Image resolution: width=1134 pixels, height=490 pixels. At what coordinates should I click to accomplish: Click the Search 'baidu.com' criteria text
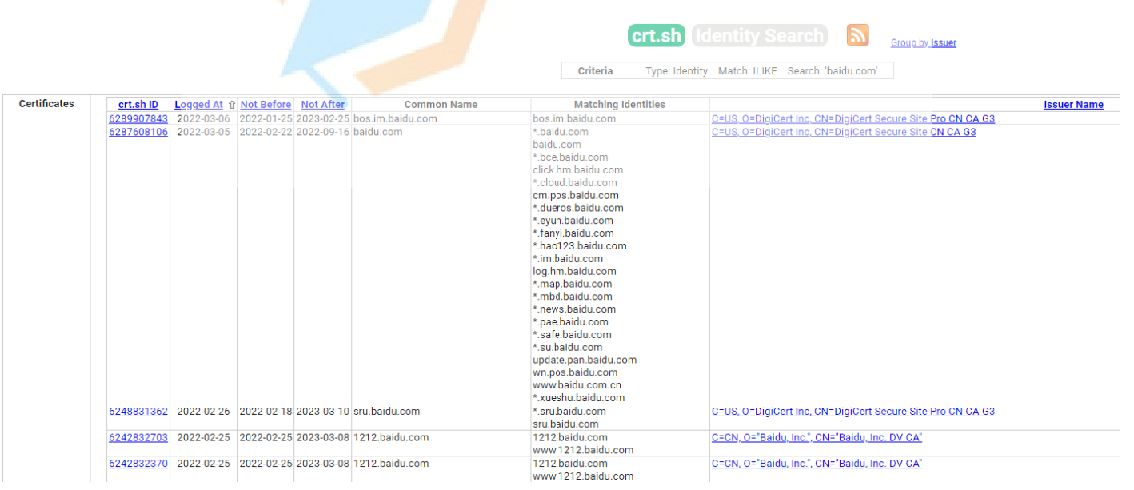832,71
